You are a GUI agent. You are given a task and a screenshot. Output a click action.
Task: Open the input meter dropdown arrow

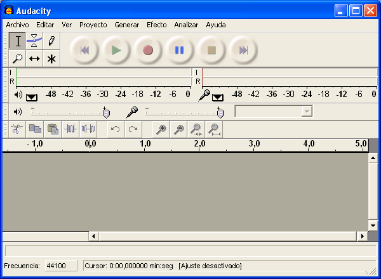pyautogui.click(x=218, y=97)
